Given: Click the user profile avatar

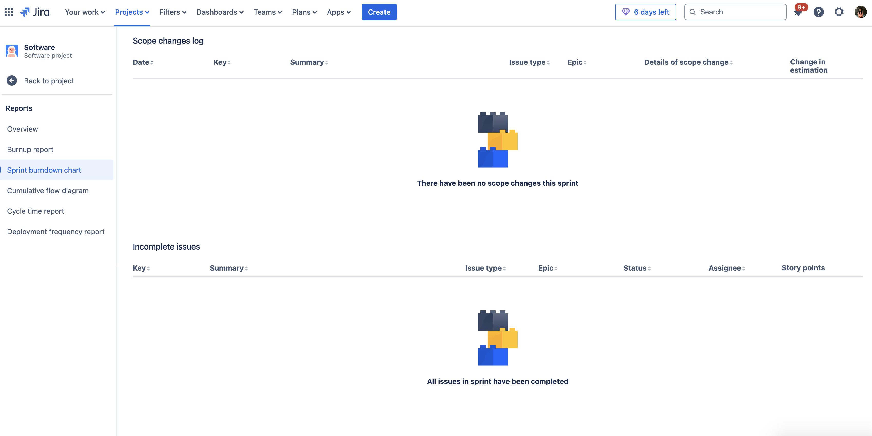Looking at the screenshot, I should click(x=860, y=12).
